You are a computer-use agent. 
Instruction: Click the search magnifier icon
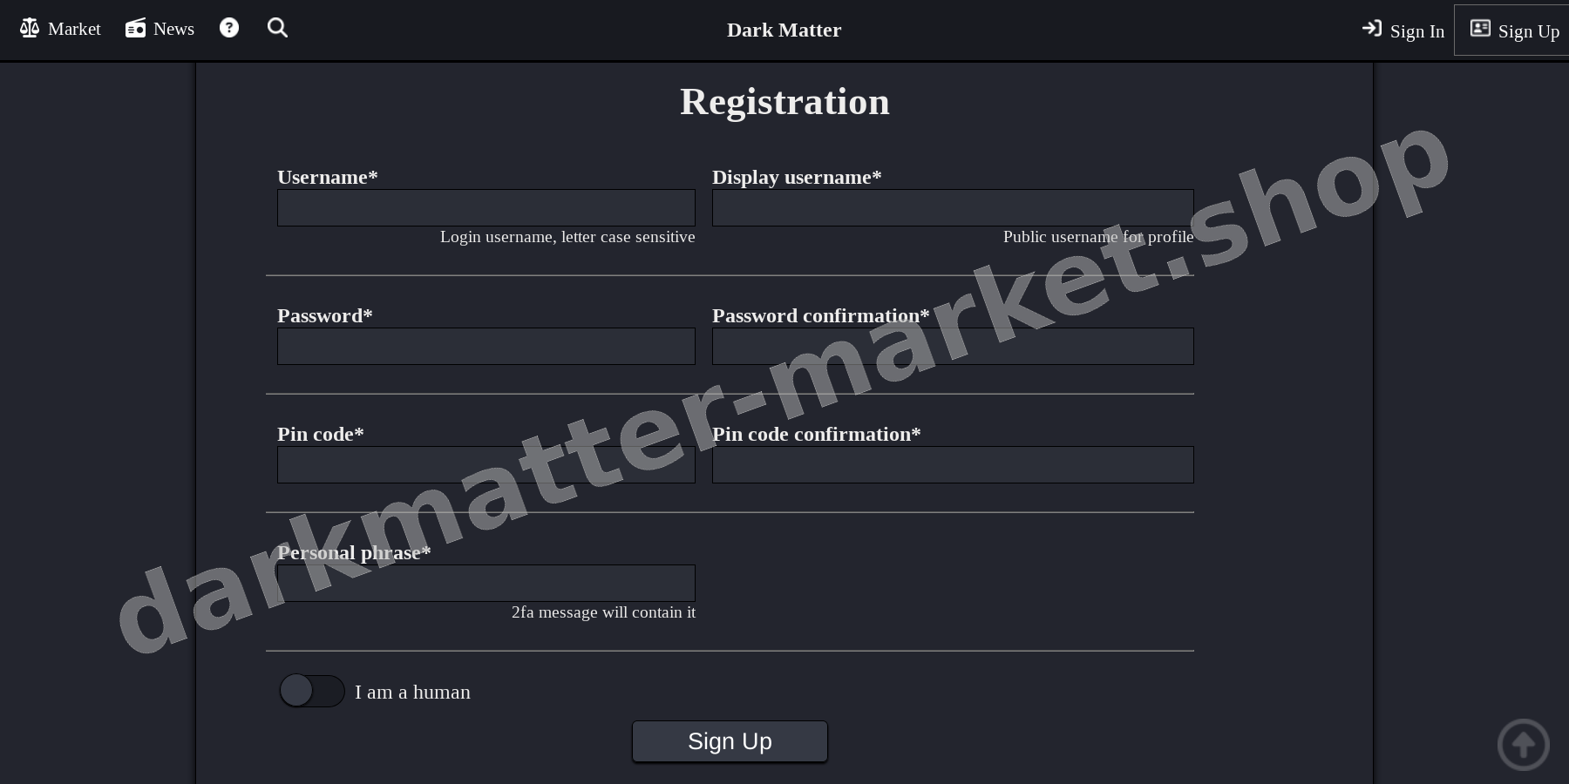coord(277,27)
